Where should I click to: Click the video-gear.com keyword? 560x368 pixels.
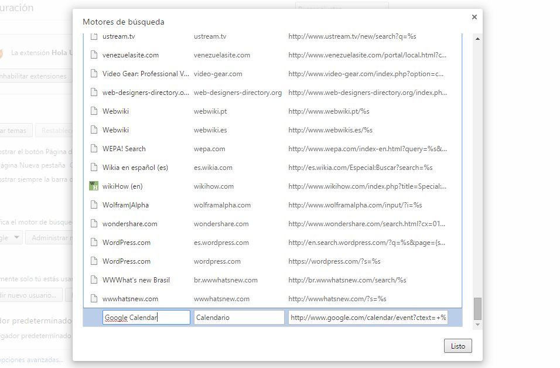(x=218, y=74)
